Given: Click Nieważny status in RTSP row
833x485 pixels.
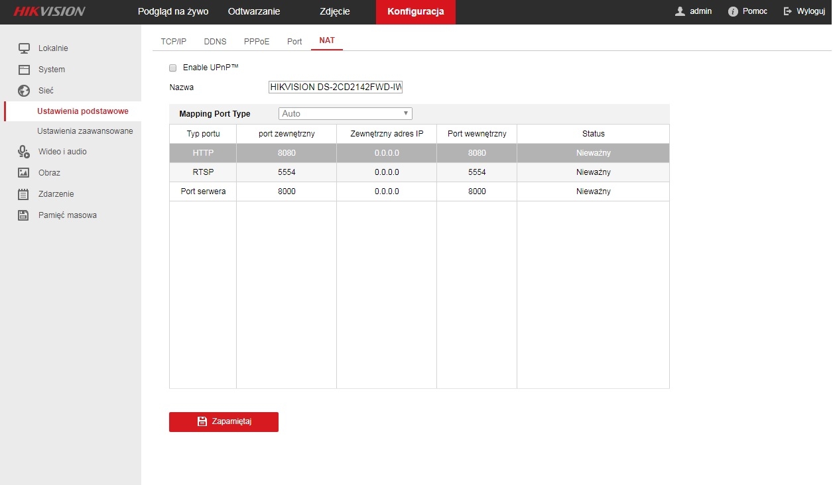Looking at the screenshot, I should (593, 172).
